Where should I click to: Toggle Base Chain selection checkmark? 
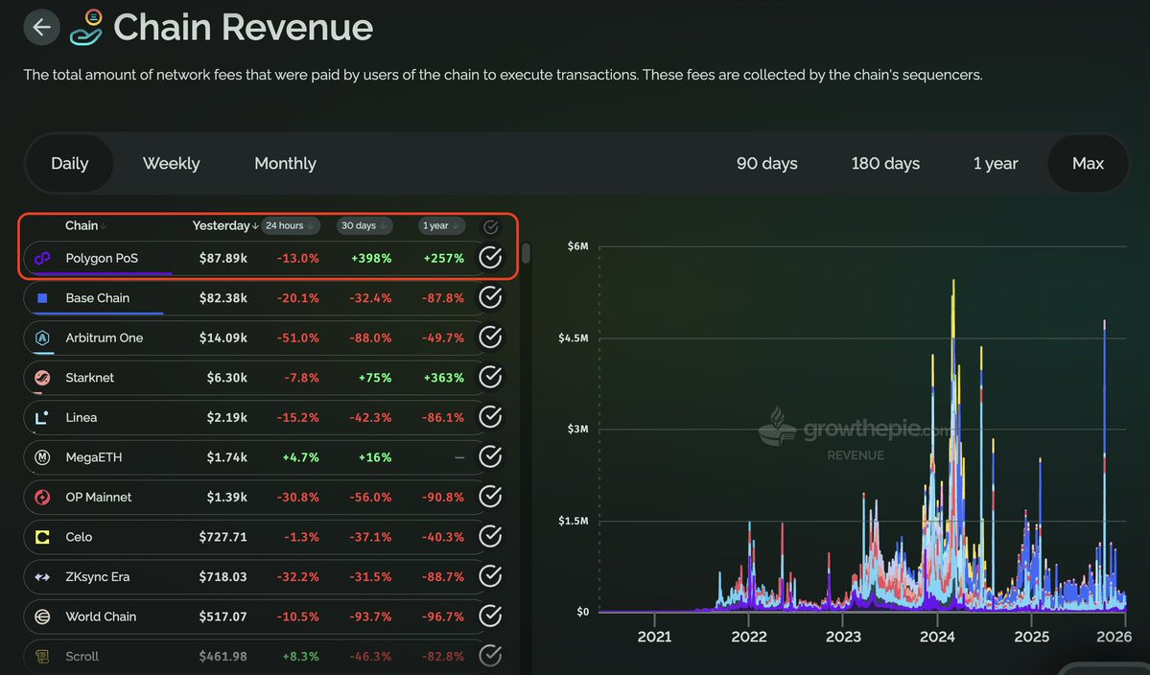click(490, 297)
